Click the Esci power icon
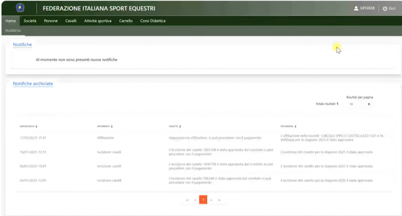The image size is (402, 216). coord(385,9)
